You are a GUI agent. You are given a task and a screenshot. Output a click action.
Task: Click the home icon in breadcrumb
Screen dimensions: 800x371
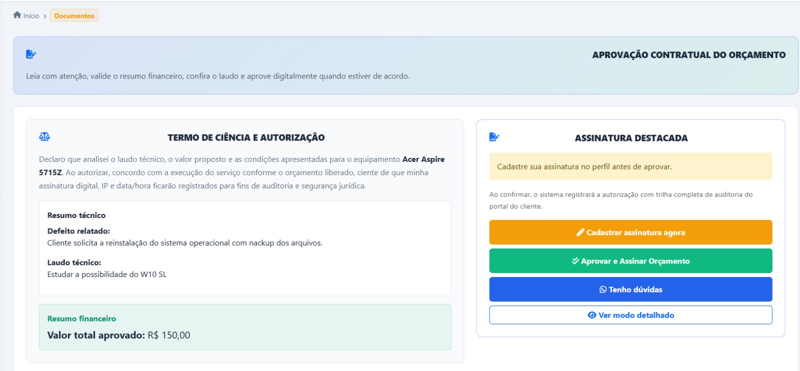(x=17, y=15)
